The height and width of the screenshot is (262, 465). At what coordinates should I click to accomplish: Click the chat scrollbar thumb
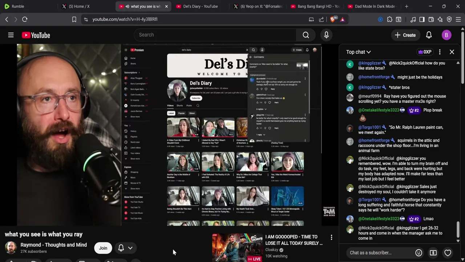click(458, 230)
